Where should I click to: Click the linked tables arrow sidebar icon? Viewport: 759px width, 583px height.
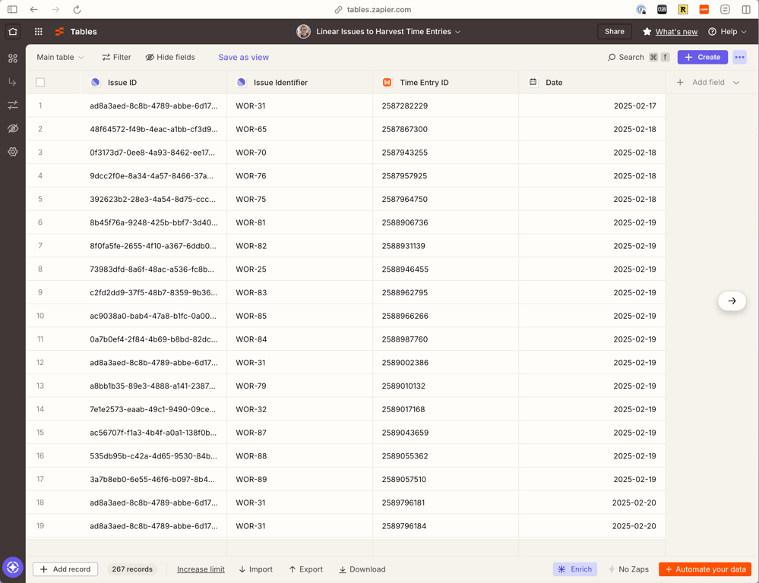(13, 82)
